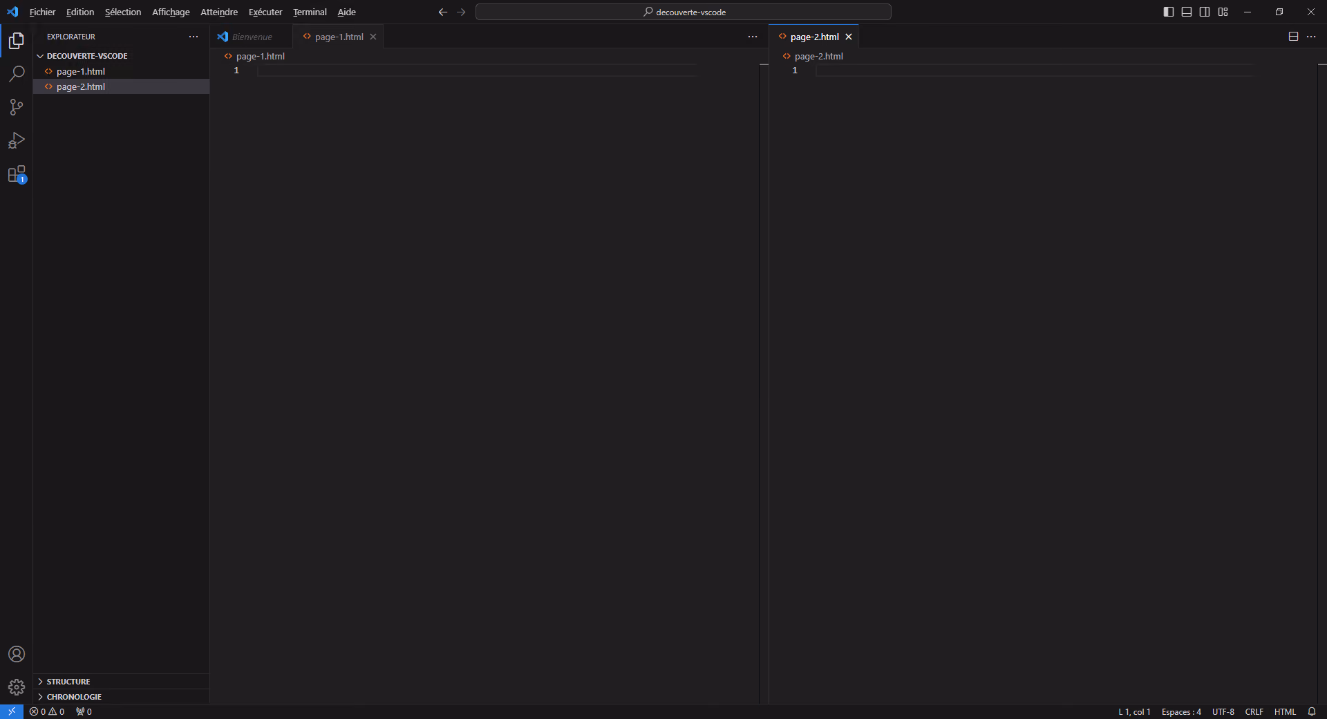1327x719 pixels.
Task: Open the Aide menu
Action: pyautogui.click(x=347, y=12)
